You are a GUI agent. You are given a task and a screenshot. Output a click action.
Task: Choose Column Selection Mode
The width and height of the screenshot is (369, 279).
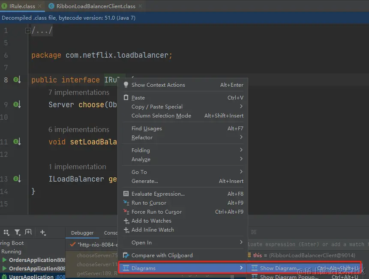183,116
